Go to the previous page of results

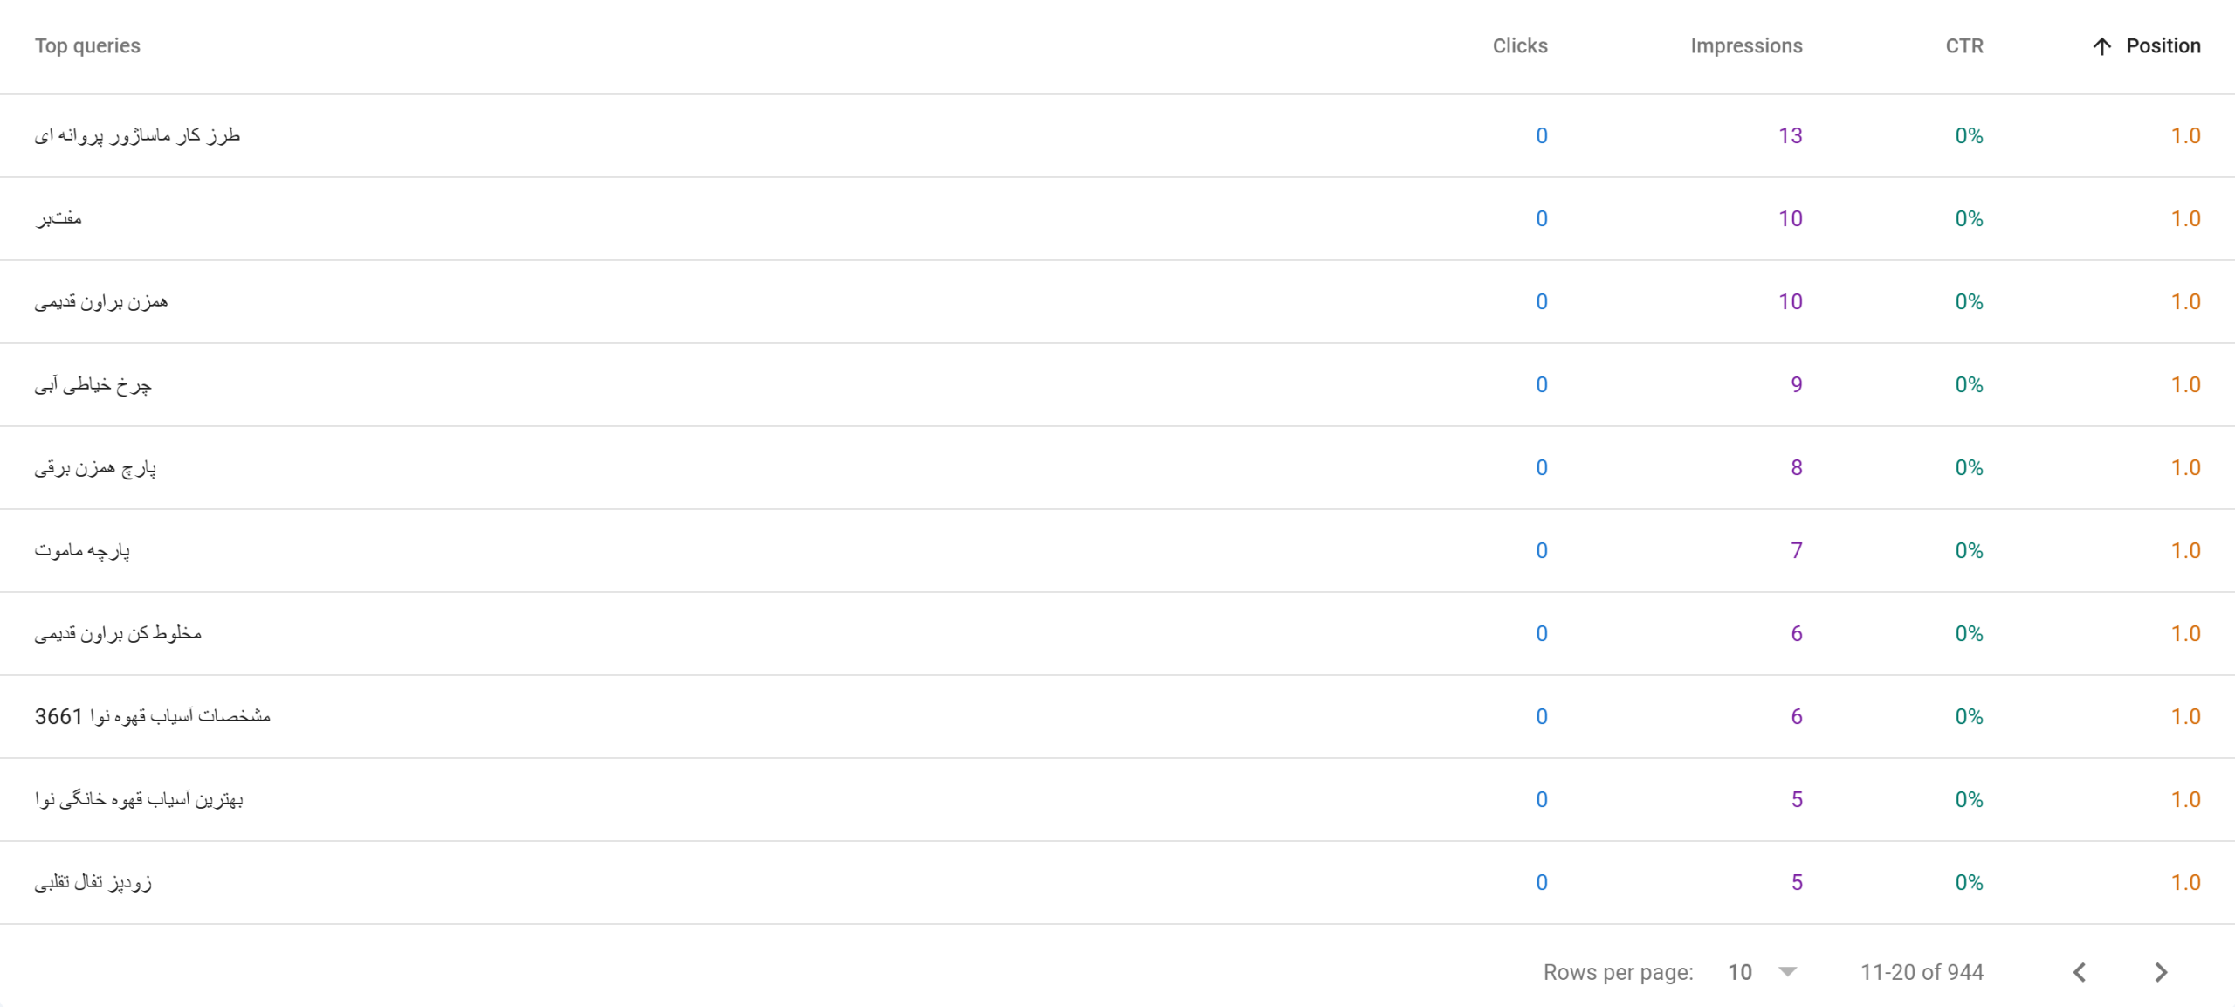tap(2080, 972)
